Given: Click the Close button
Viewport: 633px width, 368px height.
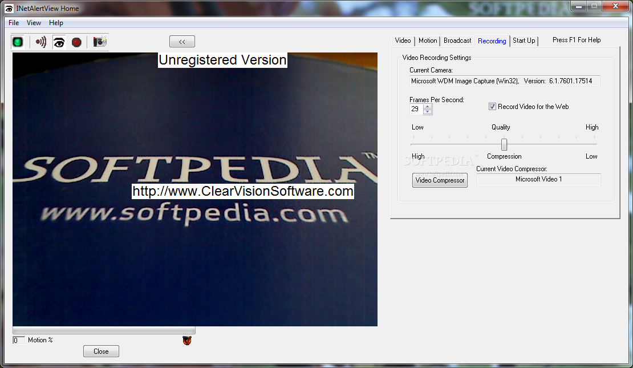Looking at the screenshot, I should pos(101,351).
